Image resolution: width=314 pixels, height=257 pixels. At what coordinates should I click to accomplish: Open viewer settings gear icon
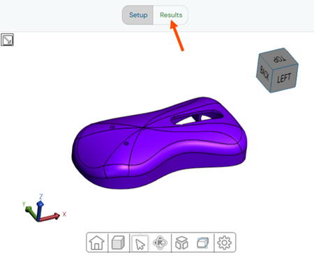coord(224,243)
